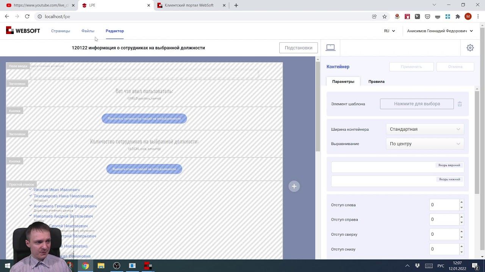Click the Вывести список людей button
The width and height of the screenshot is (485, 272).
tap(144, 169)
